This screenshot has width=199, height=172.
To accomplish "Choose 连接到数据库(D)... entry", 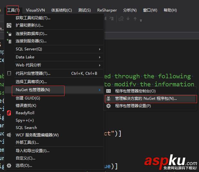I will click(x=31, y=34).
